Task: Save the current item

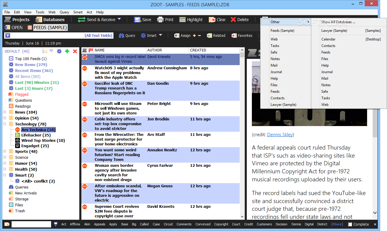Action: point(143,20)
